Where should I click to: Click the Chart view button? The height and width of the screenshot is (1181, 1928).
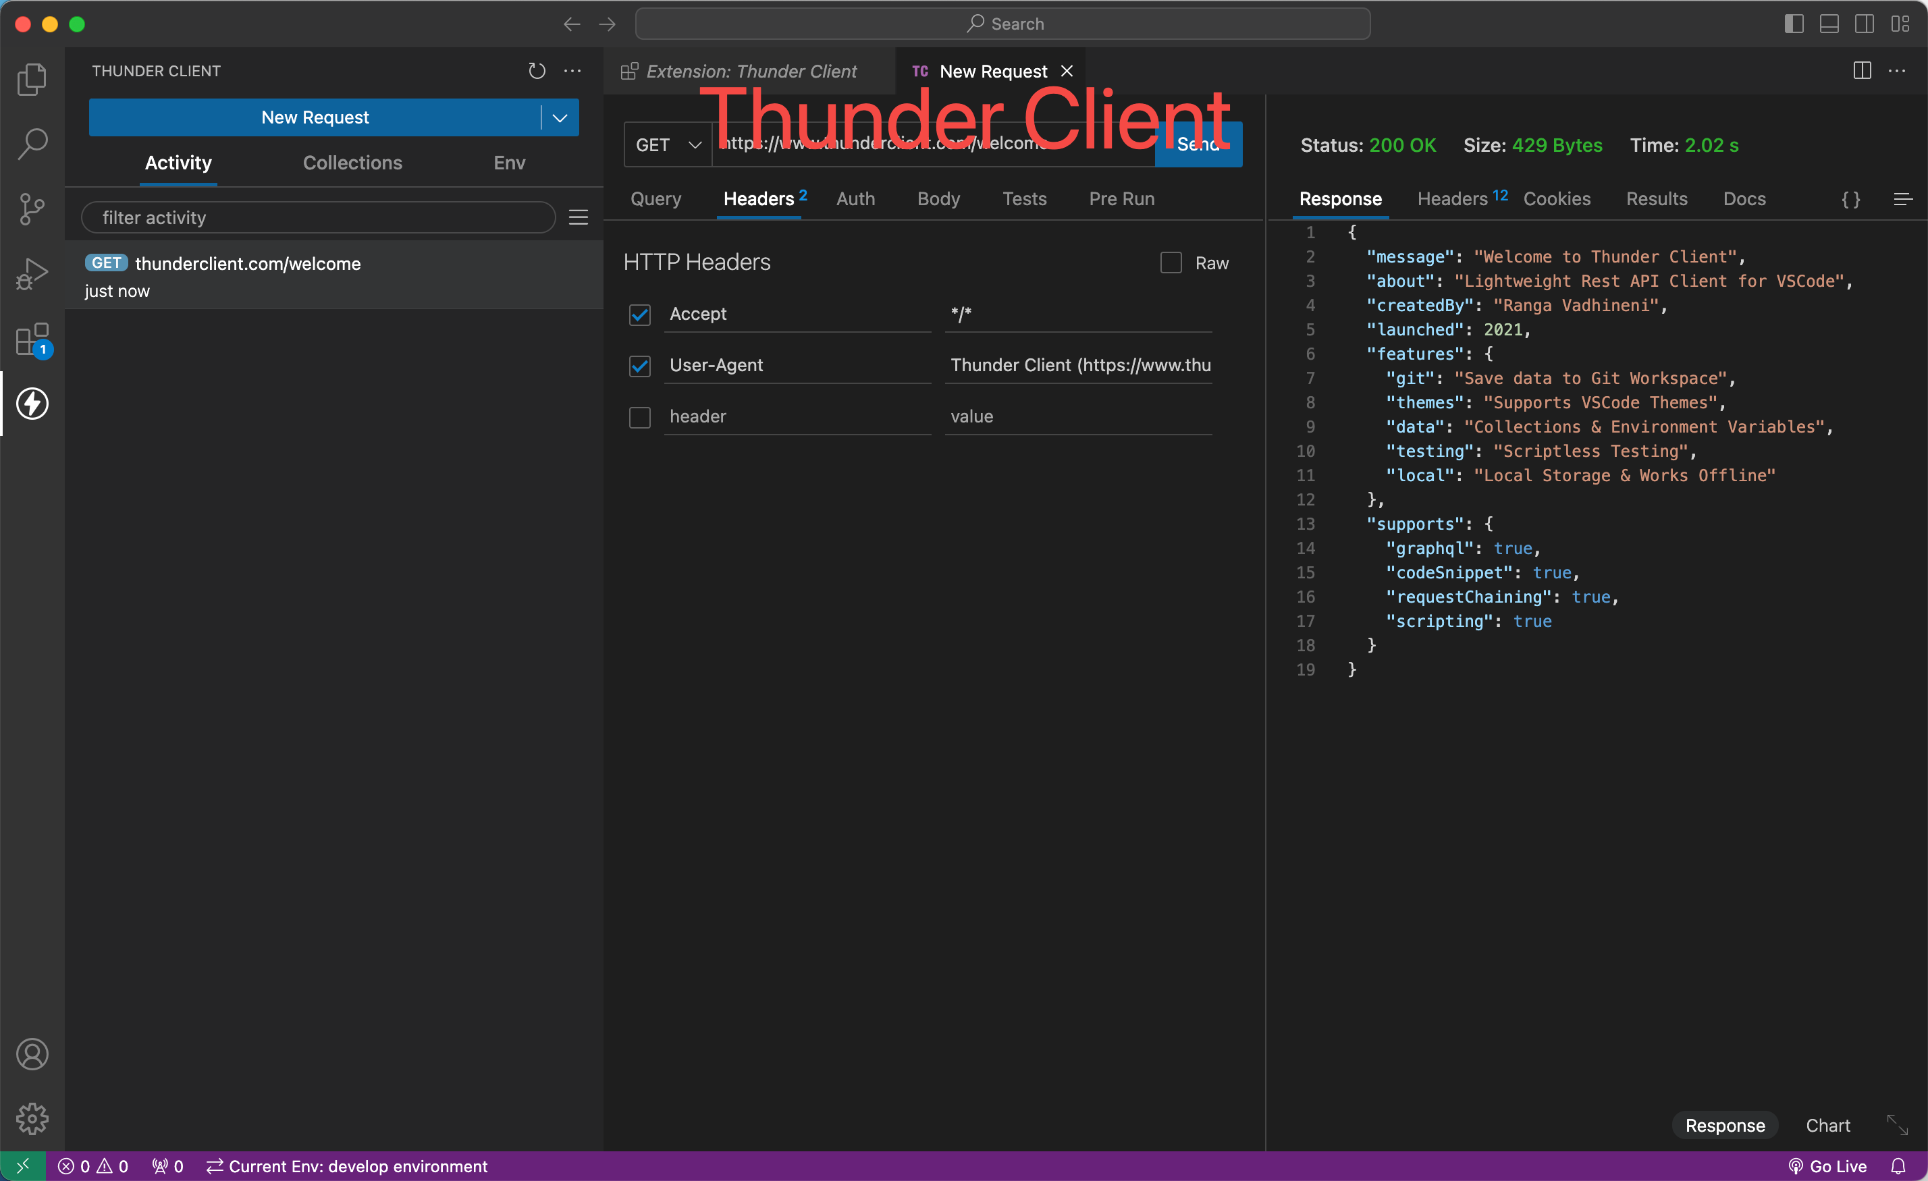(1828, 1125)
